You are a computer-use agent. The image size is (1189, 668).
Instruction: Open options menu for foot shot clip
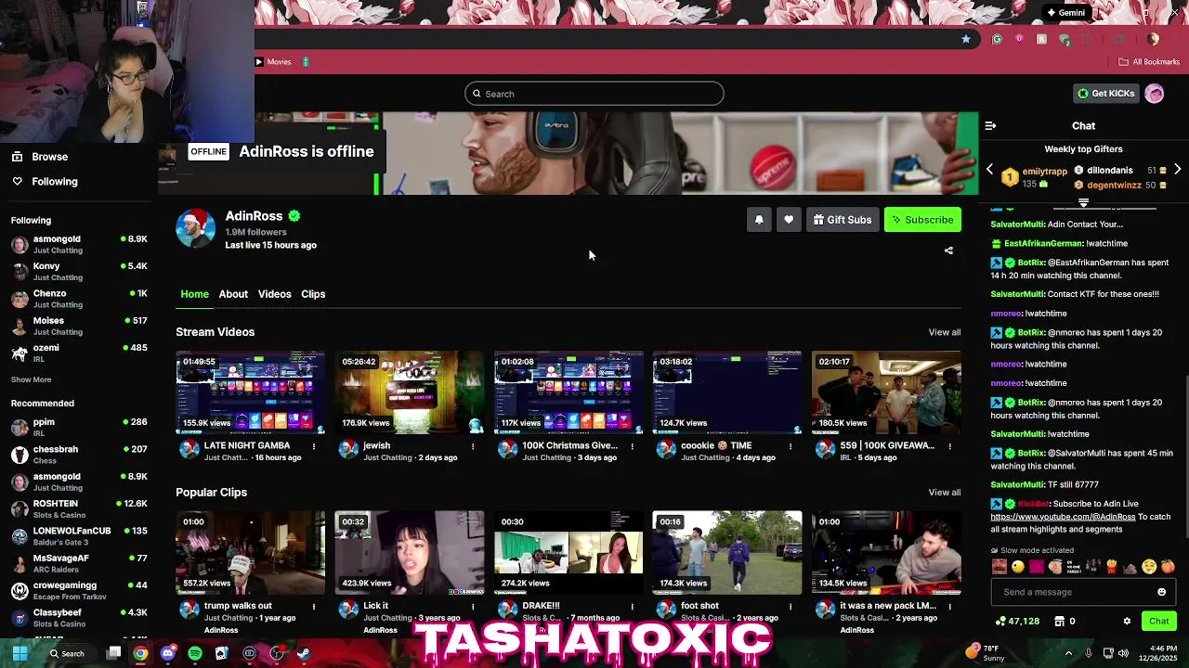790,607
